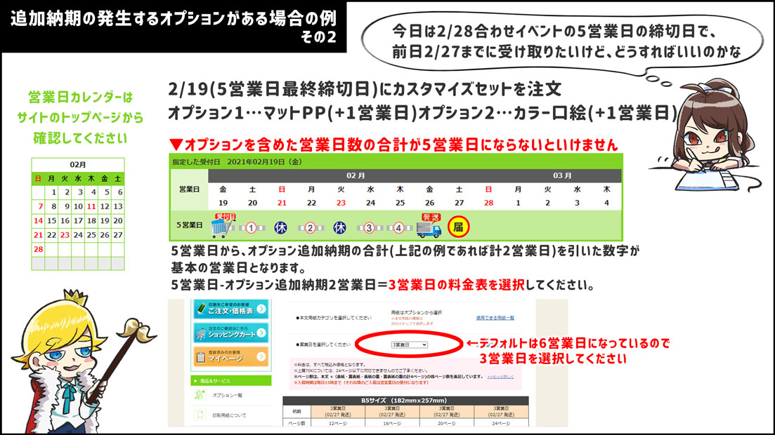Open the ご注文・価格表 button

click(231, 309)
